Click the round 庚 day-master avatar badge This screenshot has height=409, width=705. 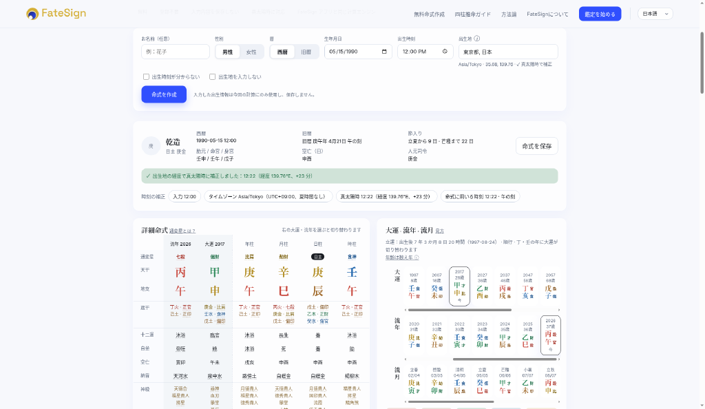[151, 146]
